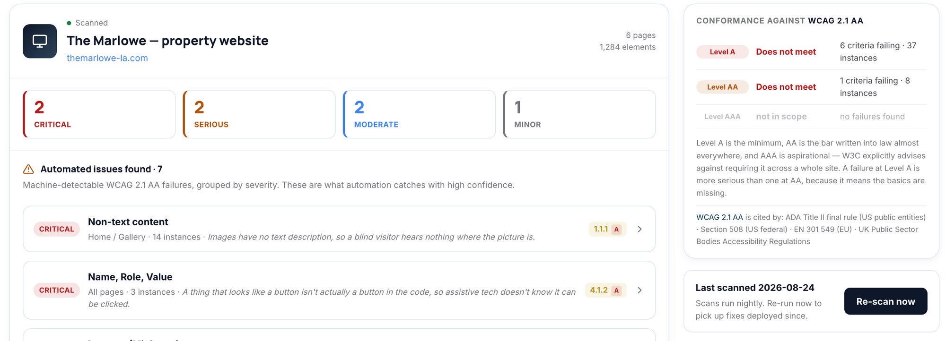Click the CRITICAL tag on Non-text content

57,229
